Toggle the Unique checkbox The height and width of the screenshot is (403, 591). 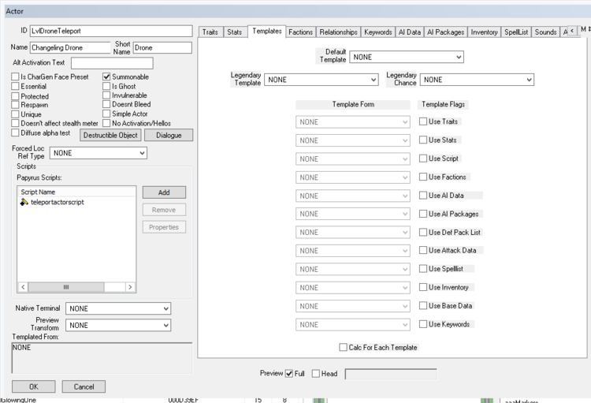15,114
